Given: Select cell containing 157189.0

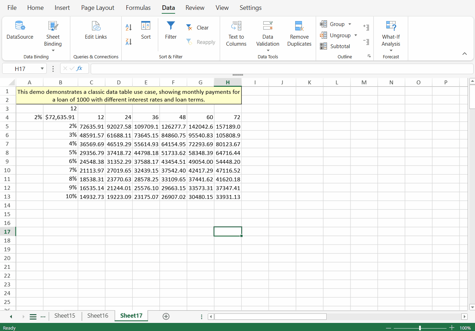Looking at the screenshot, I should coord(228,126).
